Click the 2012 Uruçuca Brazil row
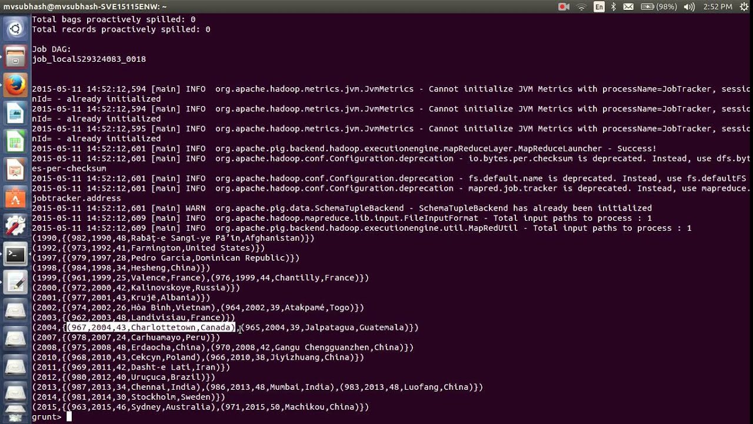This screenshot has width=753, height=424. [x=124, y=377]
